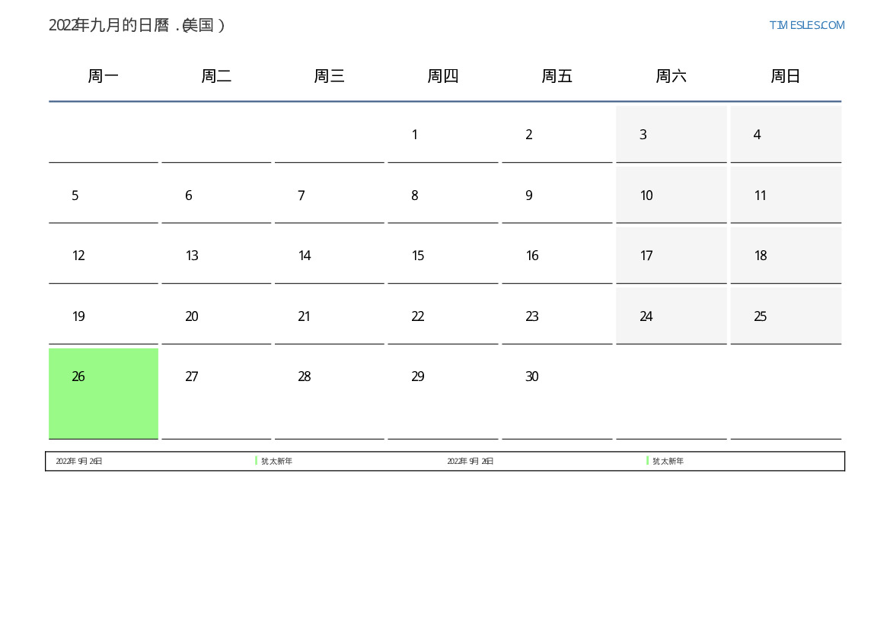This screenshot has width=890, height=629.
Task: Click the 周四 weekday header
Action: [442, 76]
